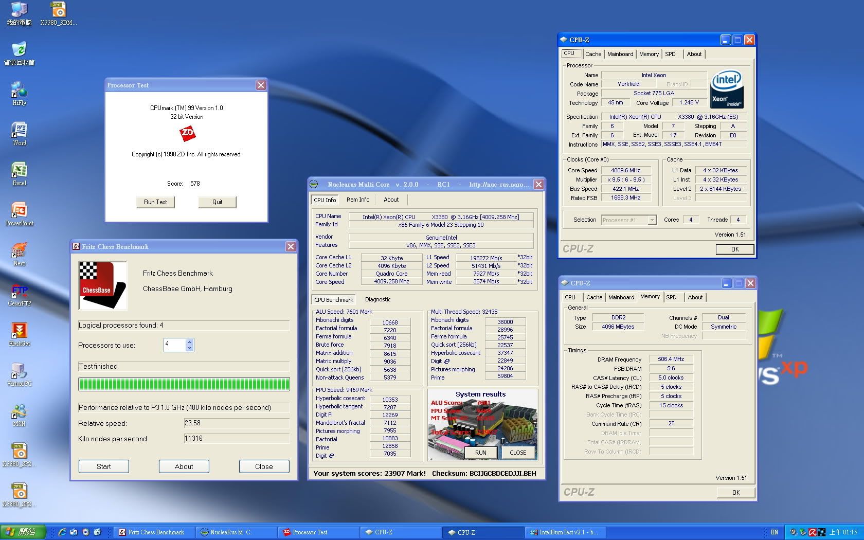Click About in Fritz Chess Benchmark
864x540 pixels.
[184, 466]
